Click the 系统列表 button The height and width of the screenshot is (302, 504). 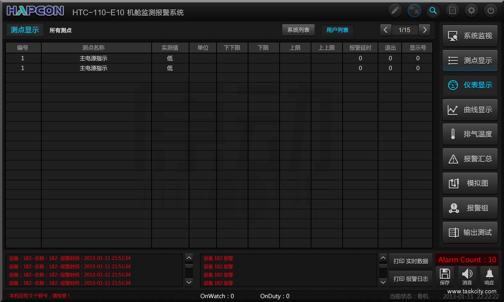click(x=298, y=30)
